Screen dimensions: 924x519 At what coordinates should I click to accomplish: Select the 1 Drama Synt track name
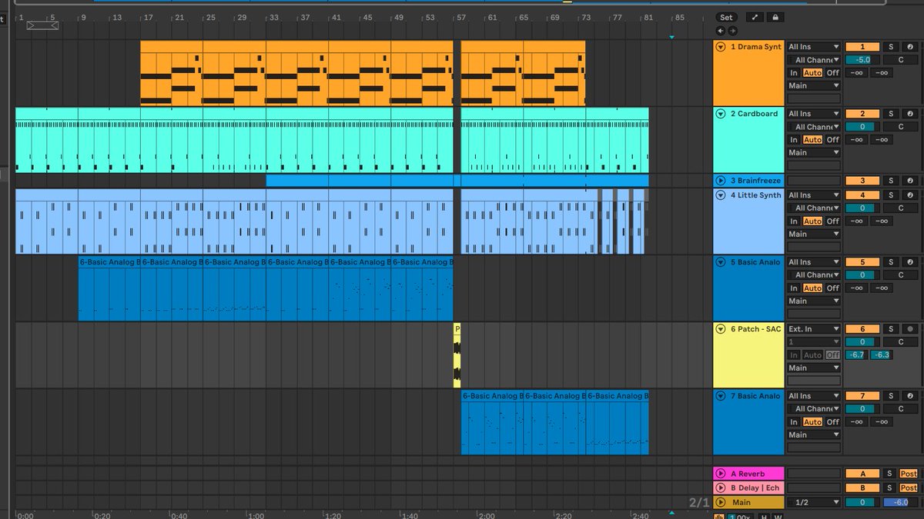[755, 47]
